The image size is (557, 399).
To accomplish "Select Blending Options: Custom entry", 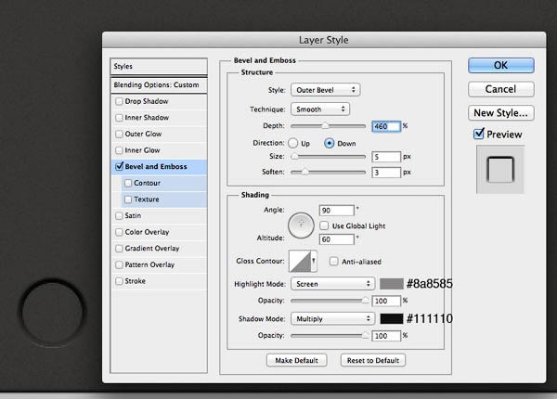I will (159, 84).
